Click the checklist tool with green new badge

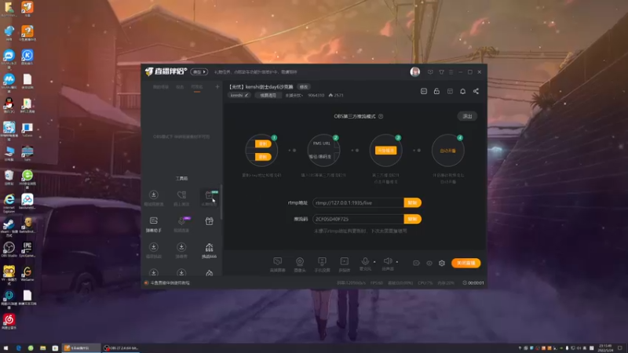click(209, 198)
